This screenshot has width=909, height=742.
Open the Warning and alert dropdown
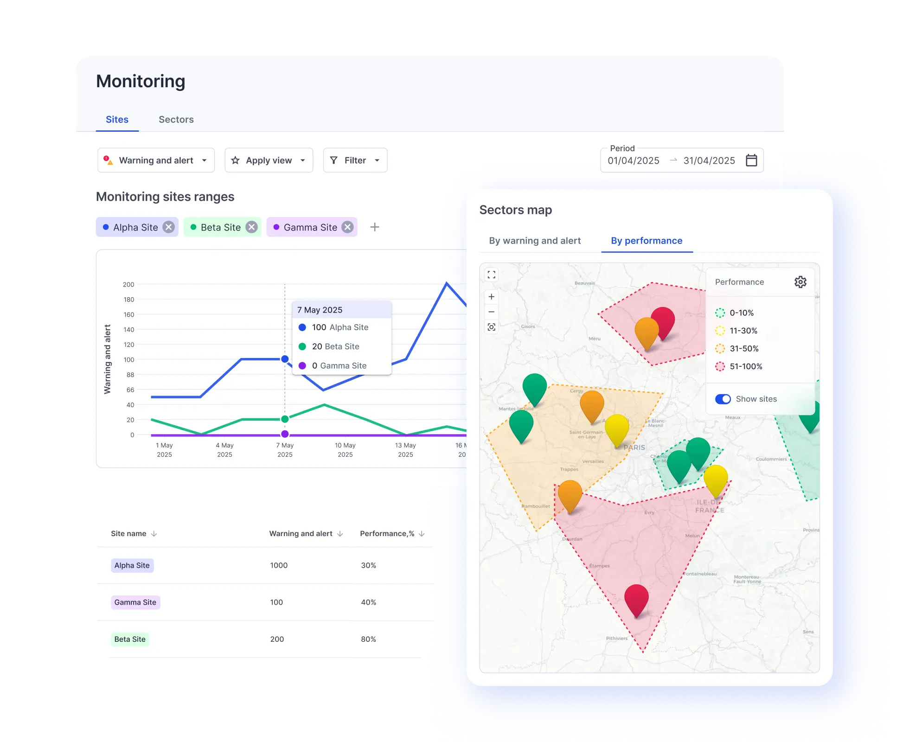[x=204, y=160]
